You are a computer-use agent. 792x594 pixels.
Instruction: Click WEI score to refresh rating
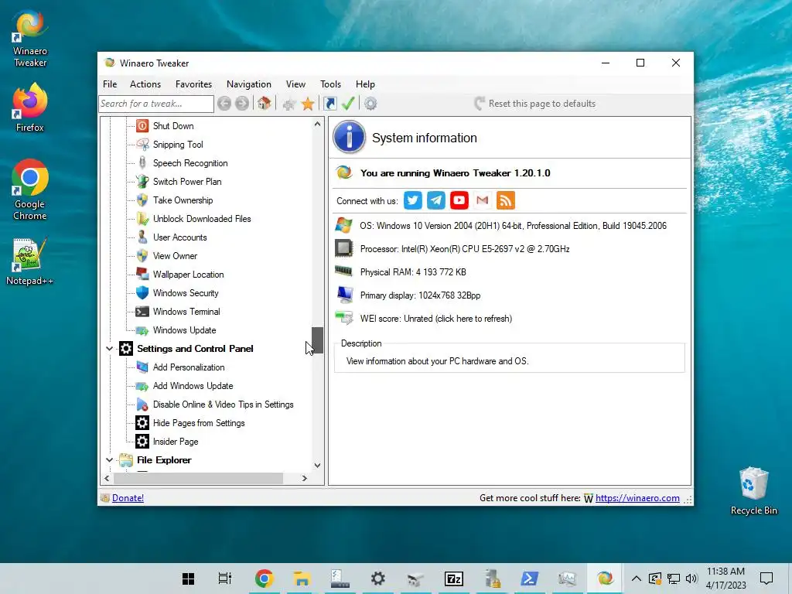[x=436, y=319]
